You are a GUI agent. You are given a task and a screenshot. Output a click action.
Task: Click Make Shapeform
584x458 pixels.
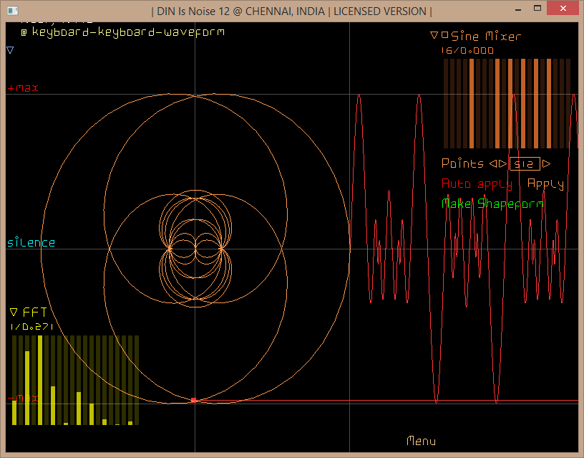tap(492, 204)
